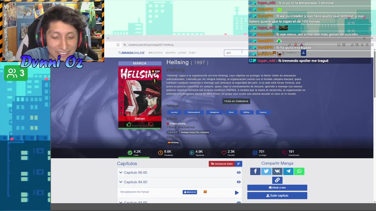Screen dimensions: 376x211
Task: Go to TUMANGAONLINE home logo
Action: pos(131,53)
